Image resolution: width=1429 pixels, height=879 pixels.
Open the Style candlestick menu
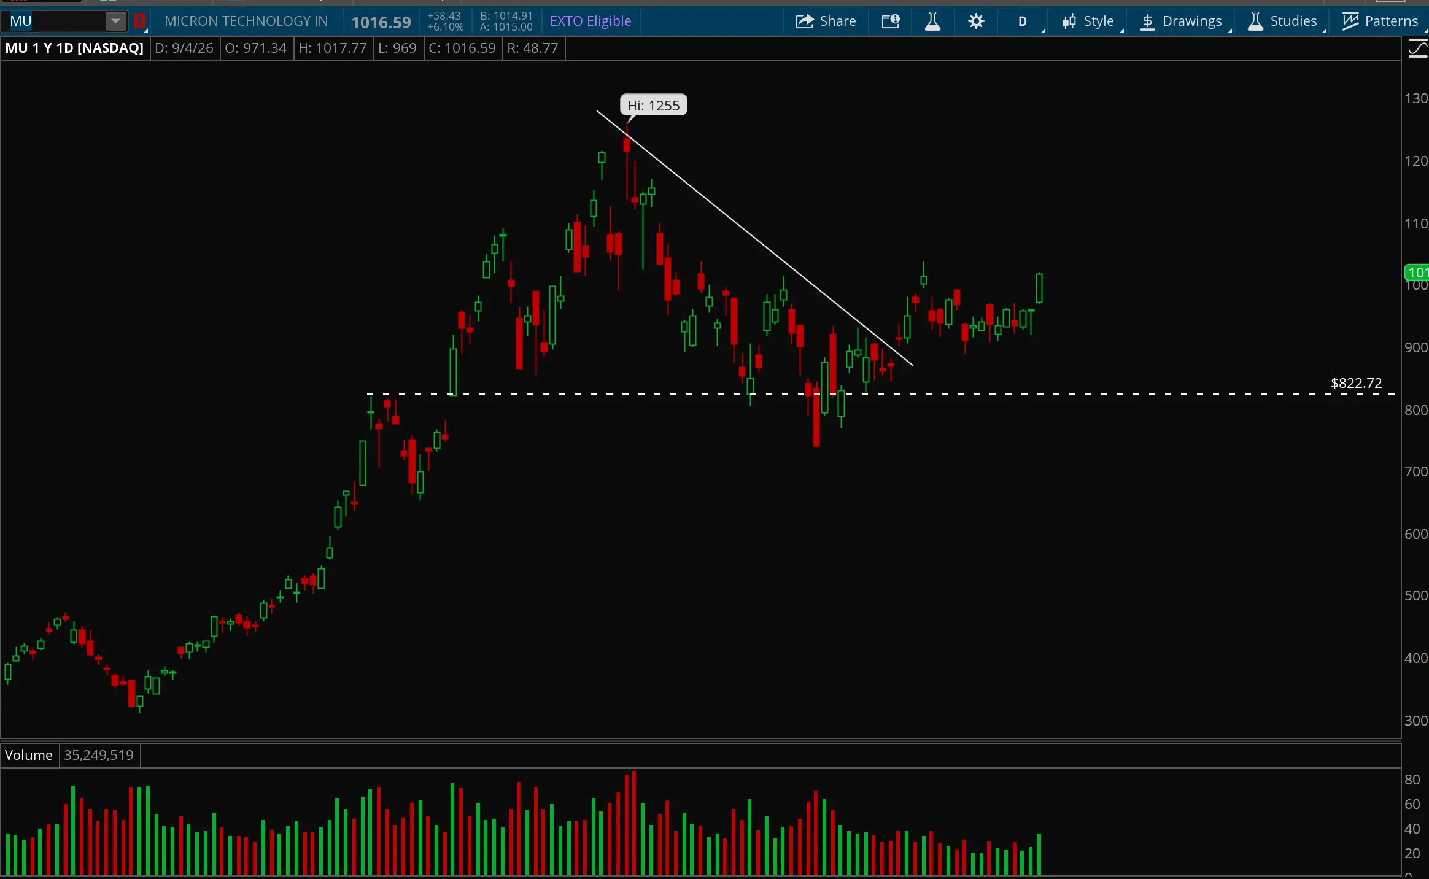coord(1088,21)
